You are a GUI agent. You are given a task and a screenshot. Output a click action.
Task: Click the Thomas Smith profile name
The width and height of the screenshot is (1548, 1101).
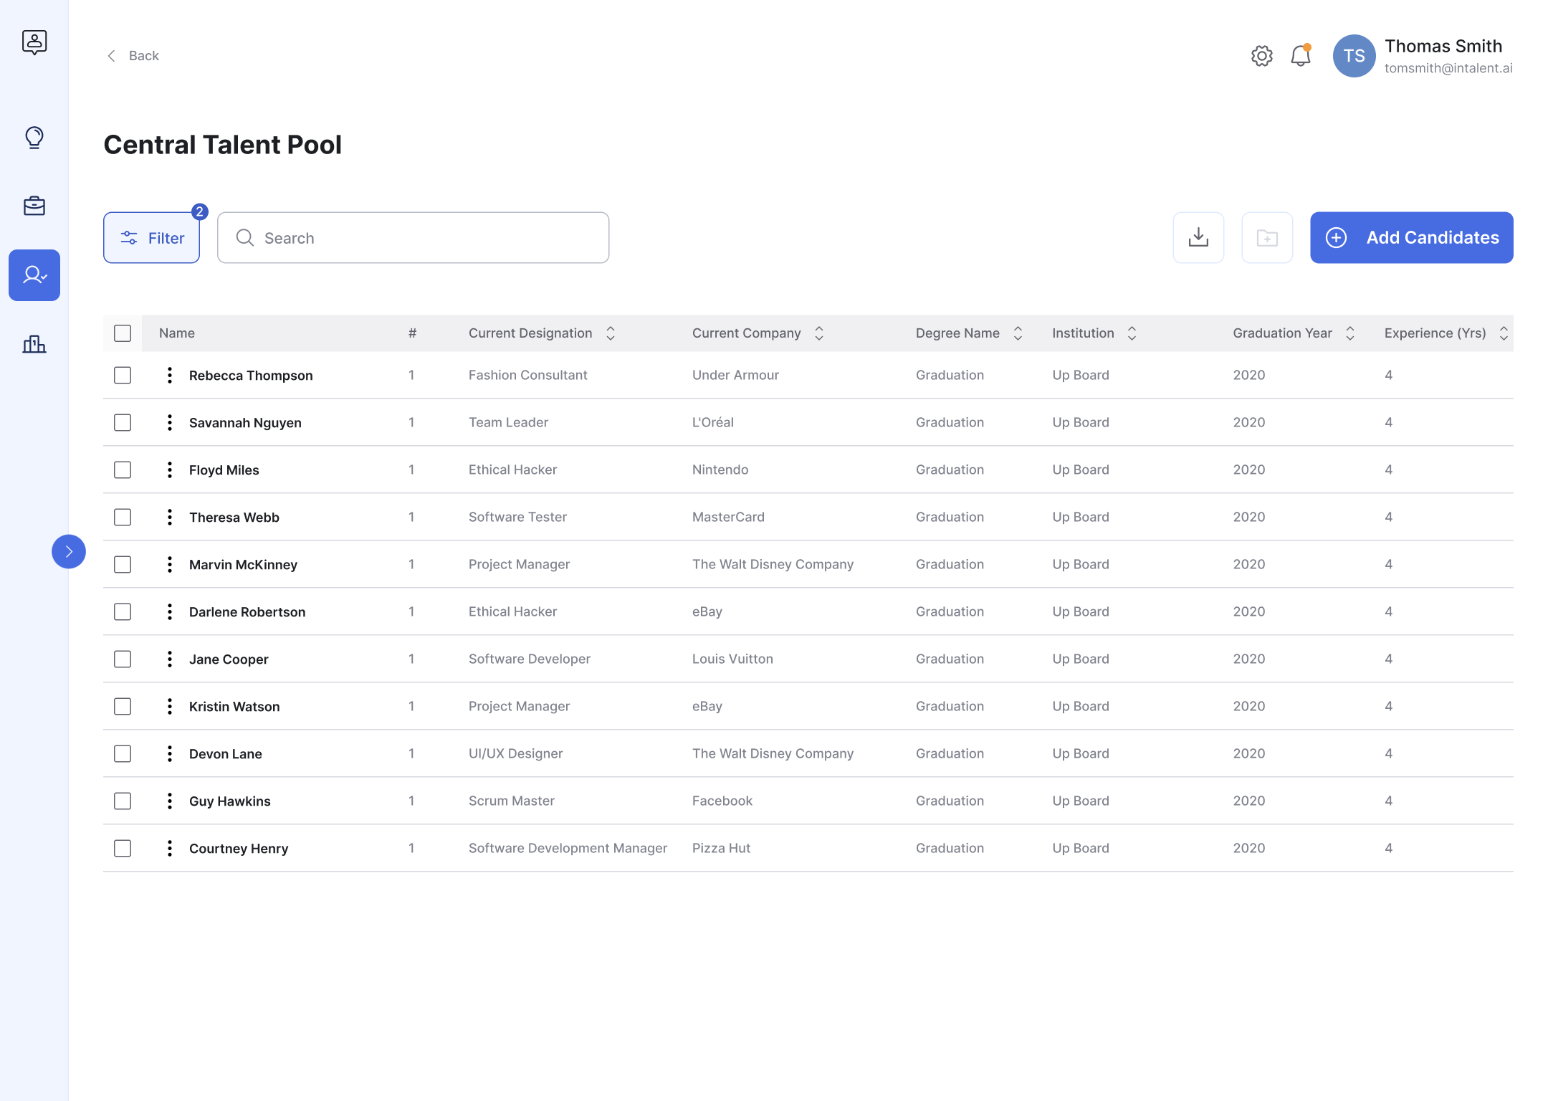click(x=1443, y=46)
